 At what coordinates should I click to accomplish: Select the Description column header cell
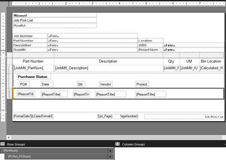click(108, 61)
